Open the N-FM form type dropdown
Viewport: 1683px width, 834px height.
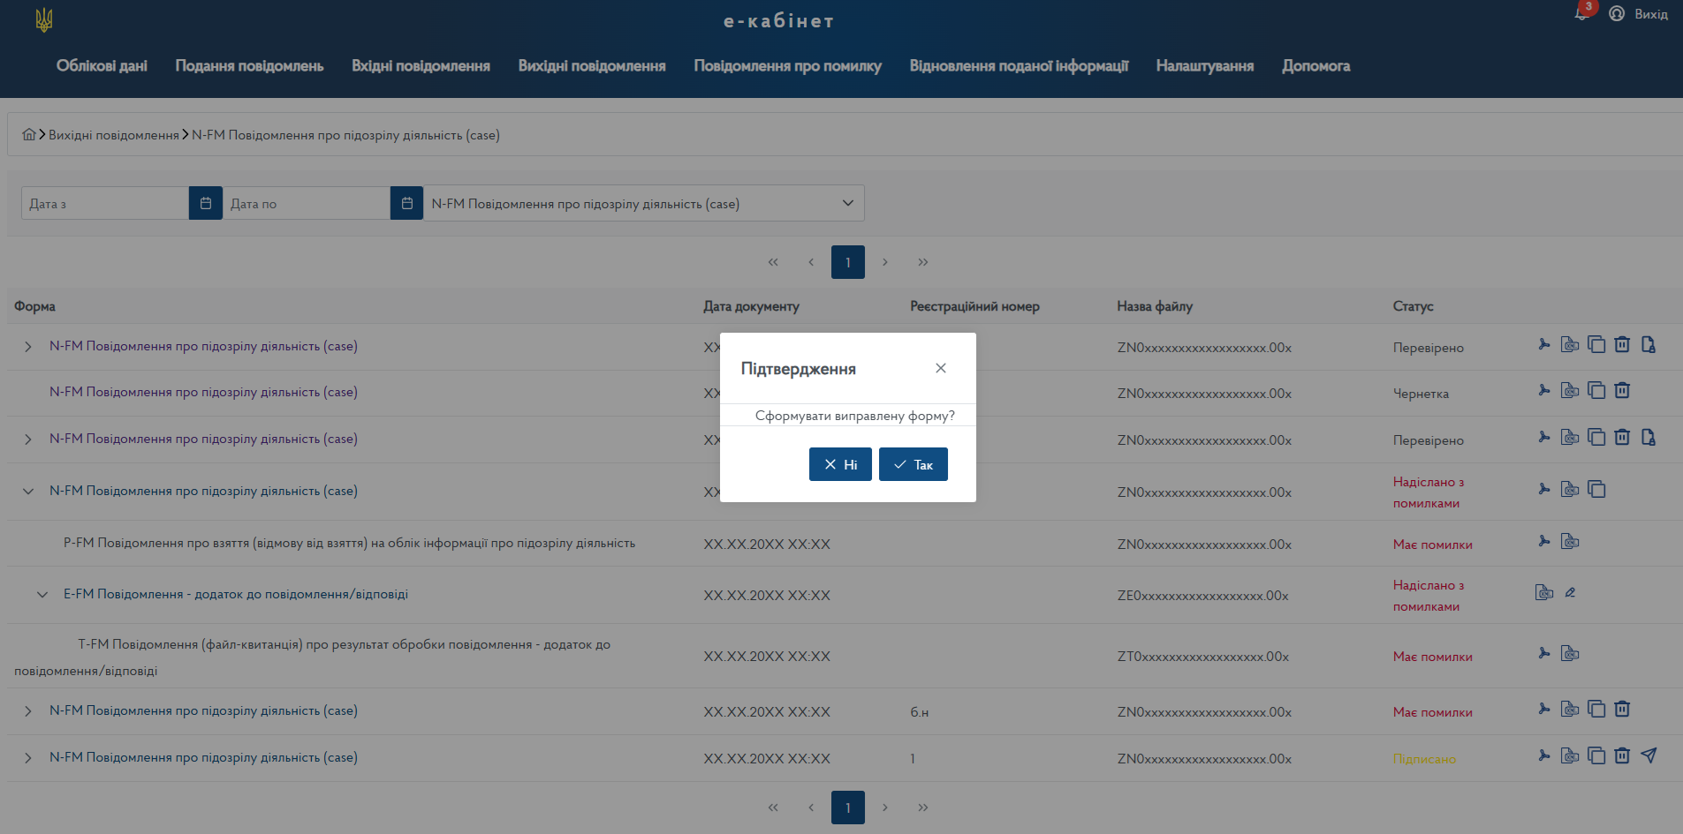644,203
